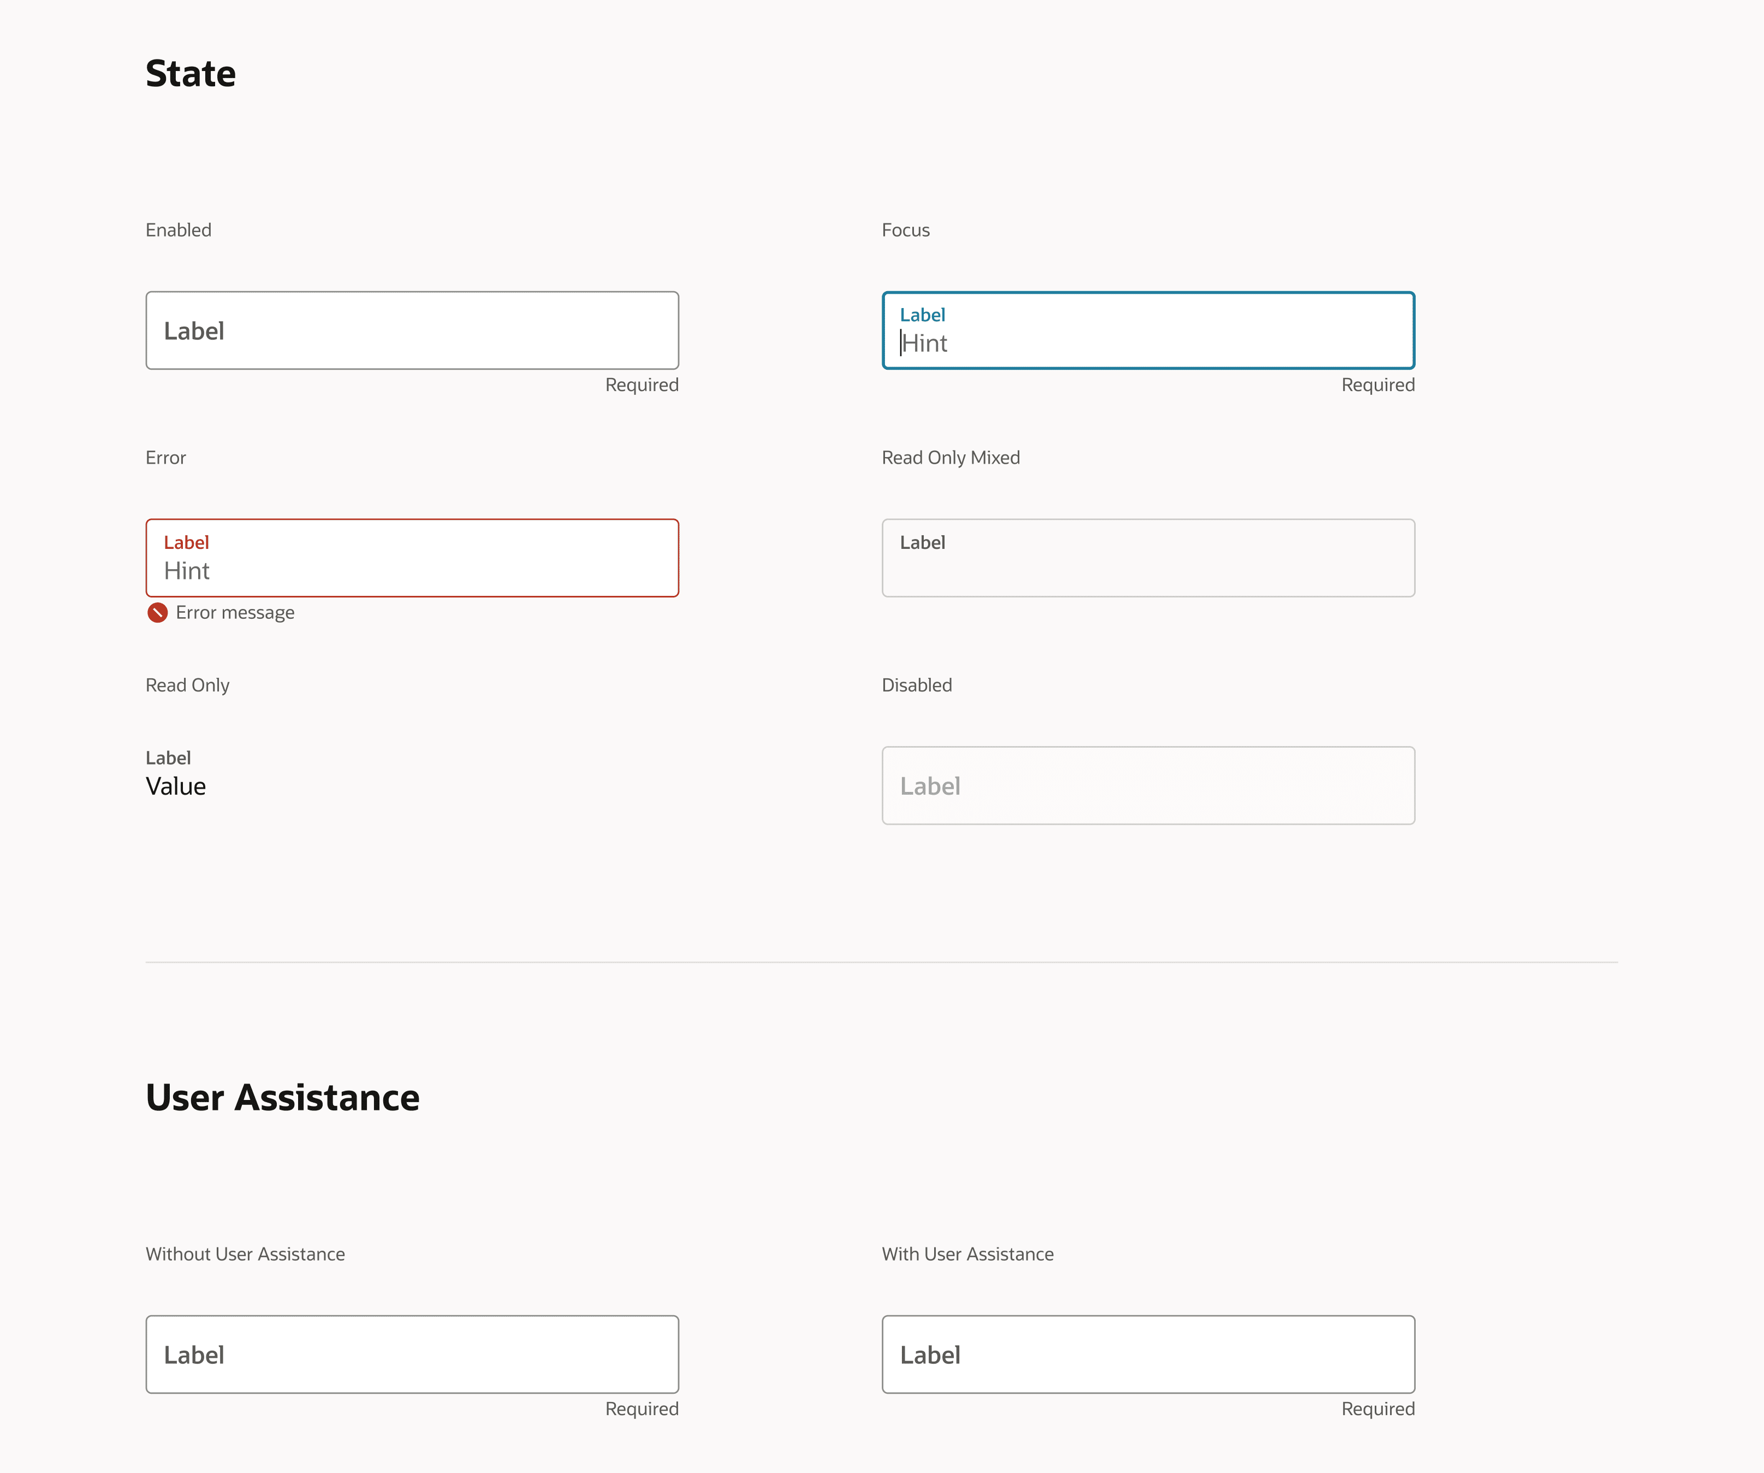Click the Enabled state Label input field
Image resolution: width=1764 pixels, height=1473 pixels.
(x=412, y=330)
